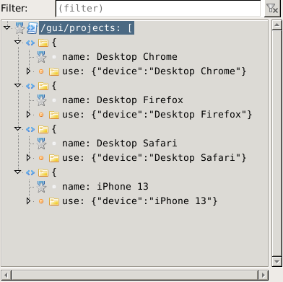Select the /gui/projects: [ row
This screenshot has height=282, width=283.
(x=87, y=28)
